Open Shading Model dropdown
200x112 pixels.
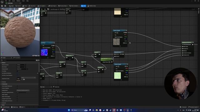point(22,69)
